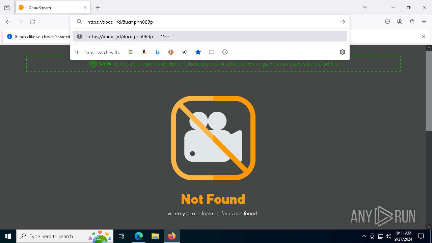
Task: Open Save to Pocket icon
Action: [x=387, y=22]
